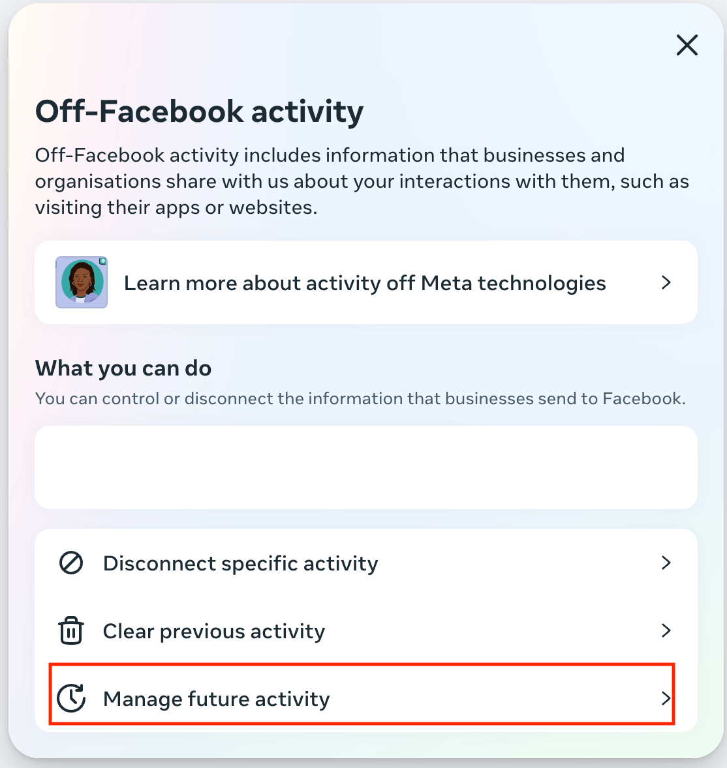The width and height of the screenshot is (727, 768).
Task: Click the empty white card below What you can do
Action: [x=365, y=467]
